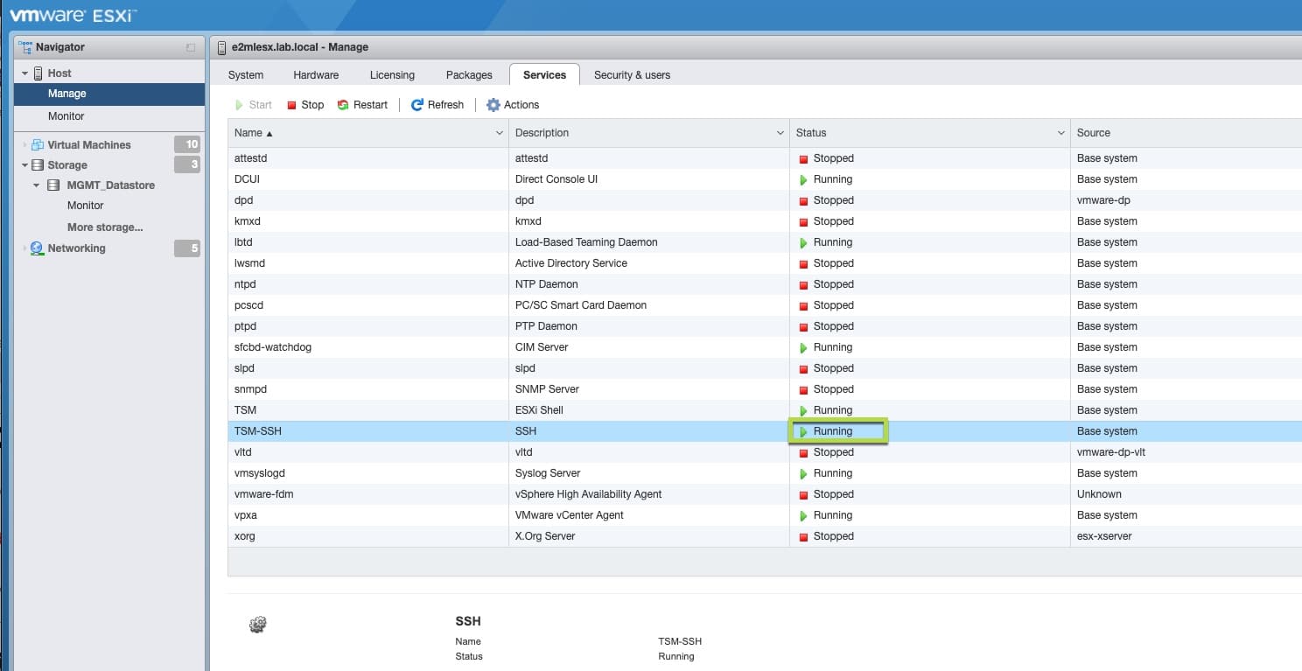Viewport: 1302px width, 671px height.
Task: Expand the Virtual Machines tree node
Action: click(x=25, y=145)
